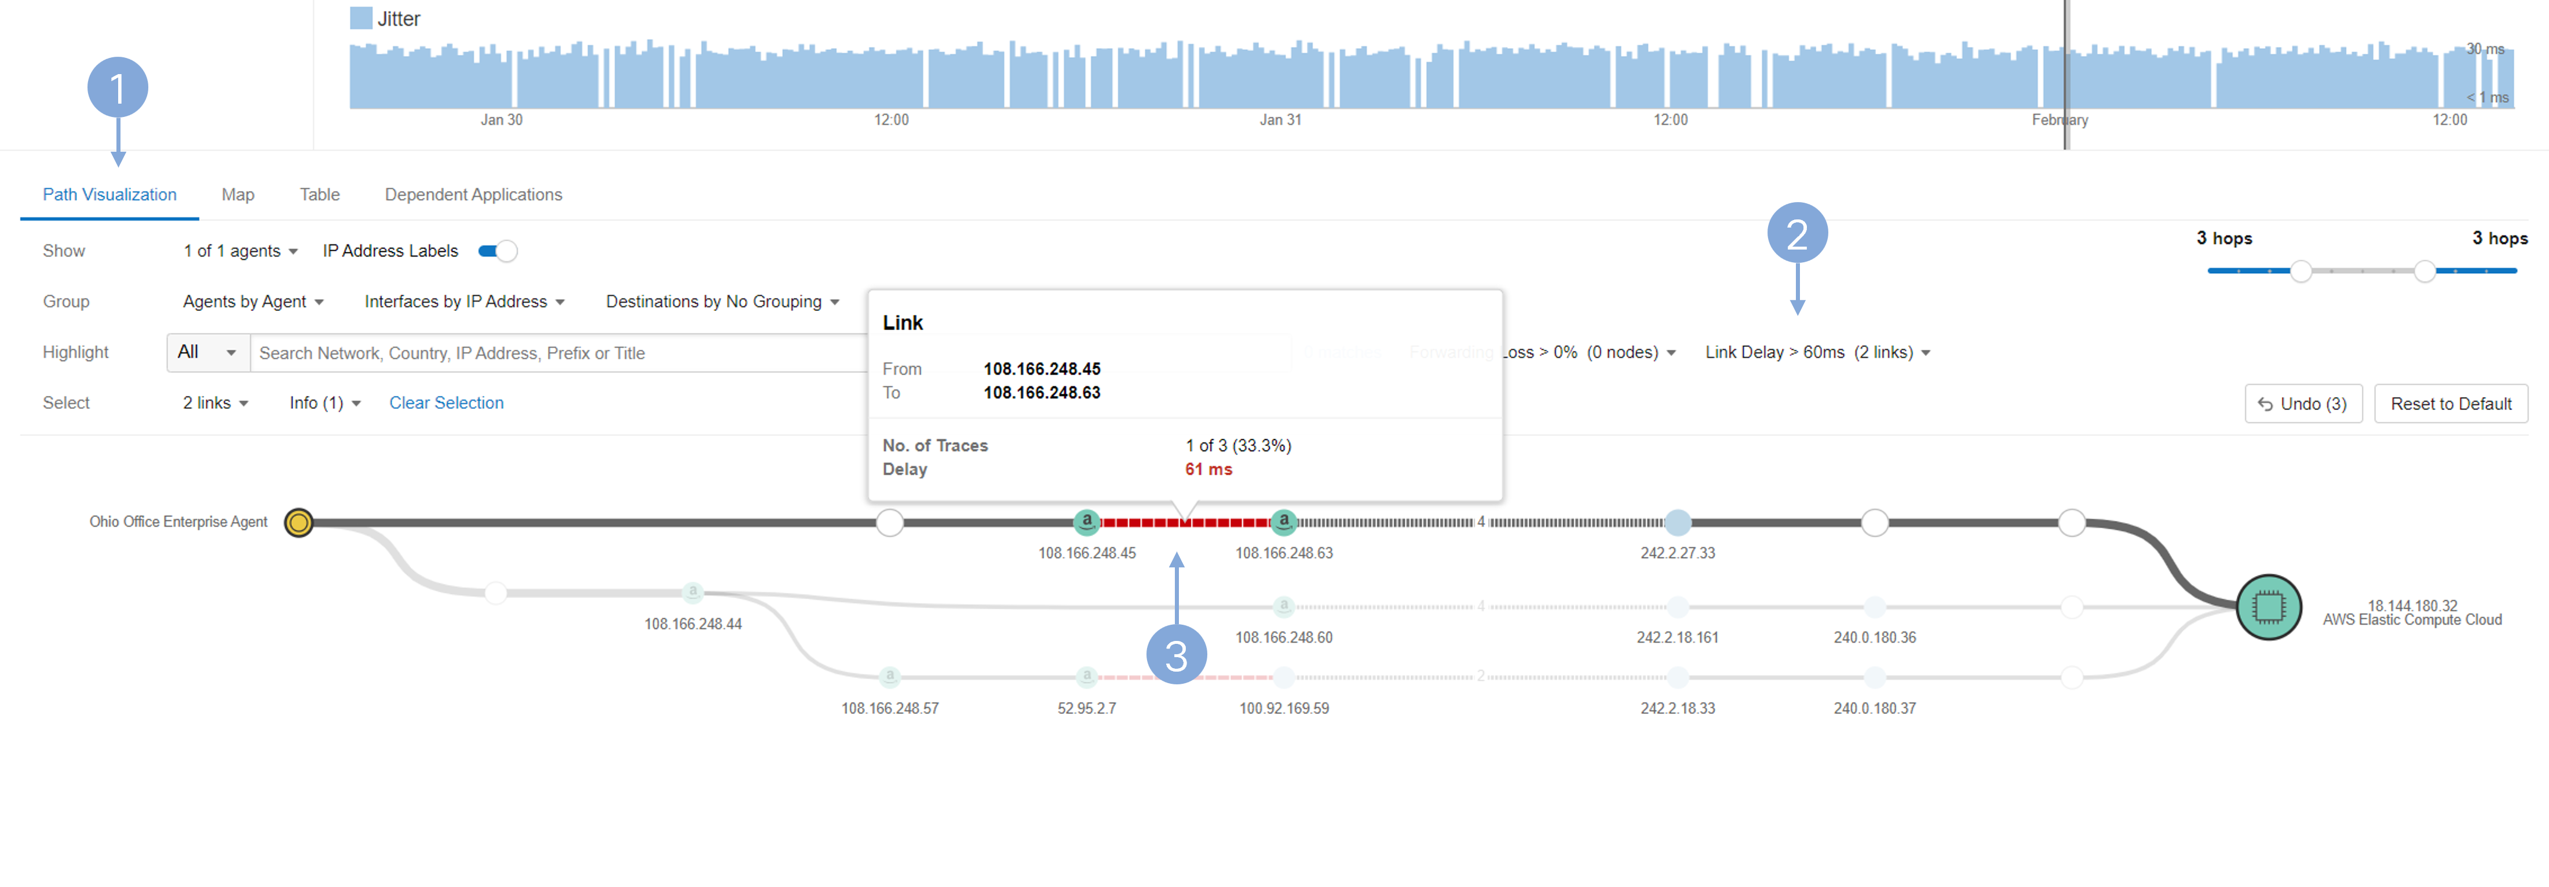
Task: Open the Dependent Applications tab
Action: pyautogui.click(x=473, y=195)
